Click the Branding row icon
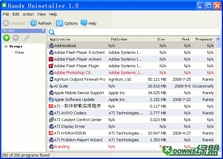Viewport: 223px width, 159px height. tap(51, 146)
